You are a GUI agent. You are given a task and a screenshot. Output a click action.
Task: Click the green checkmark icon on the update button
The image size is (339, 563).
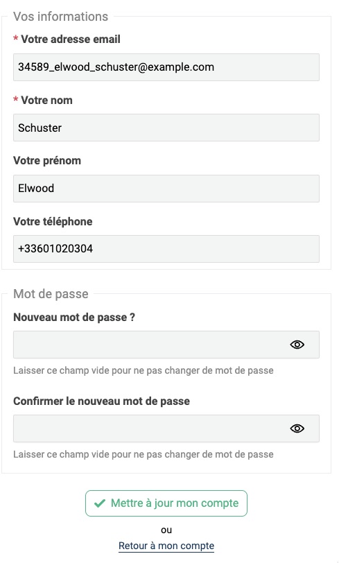pos(99,503)
